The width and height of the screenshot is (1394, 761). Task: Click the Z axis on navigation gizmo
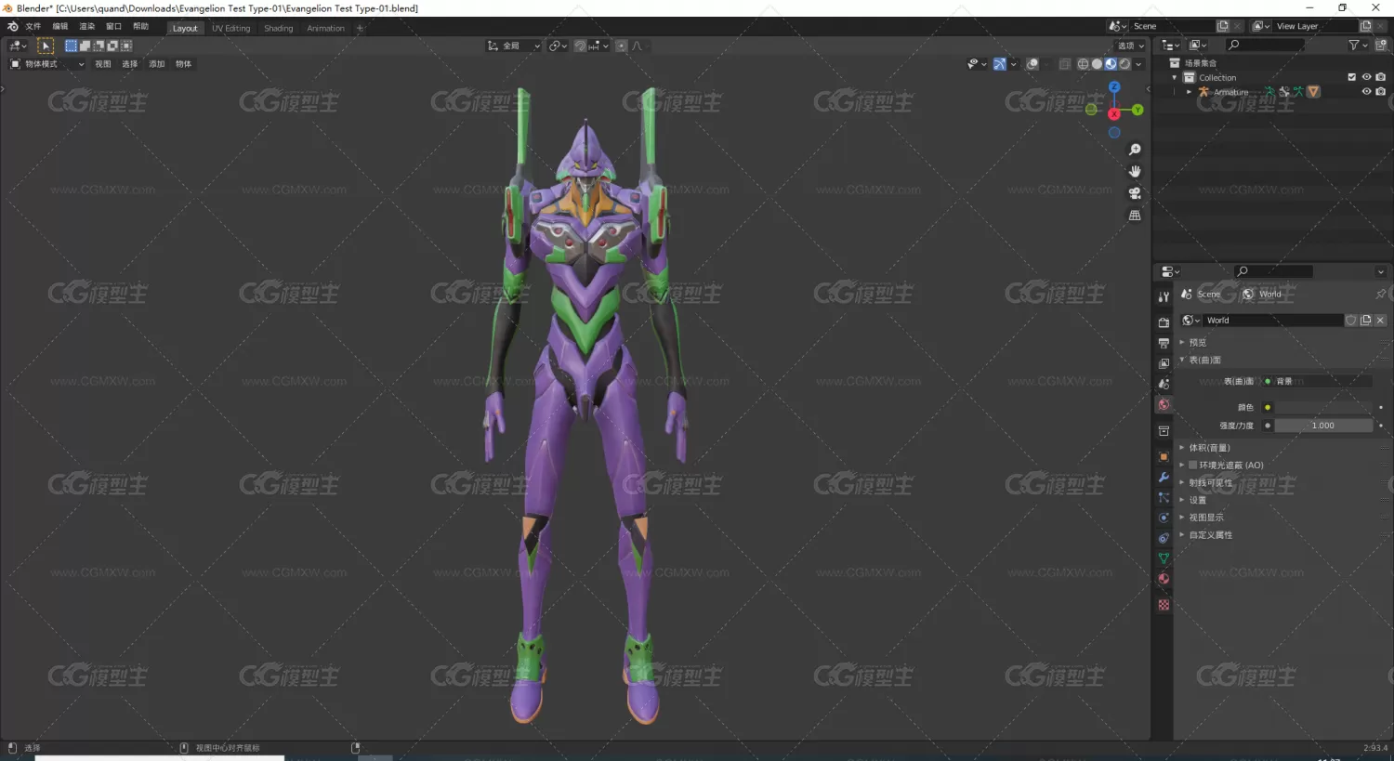tap(1114, 87)
